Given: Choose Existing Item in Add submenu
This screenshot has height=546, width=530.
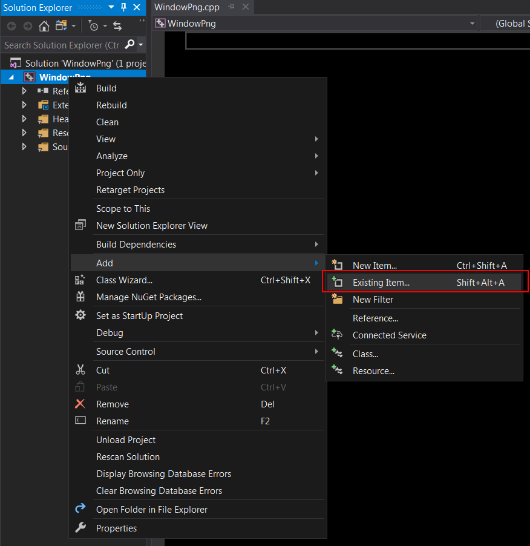Looking at the screenshot, I should point(424,283).
